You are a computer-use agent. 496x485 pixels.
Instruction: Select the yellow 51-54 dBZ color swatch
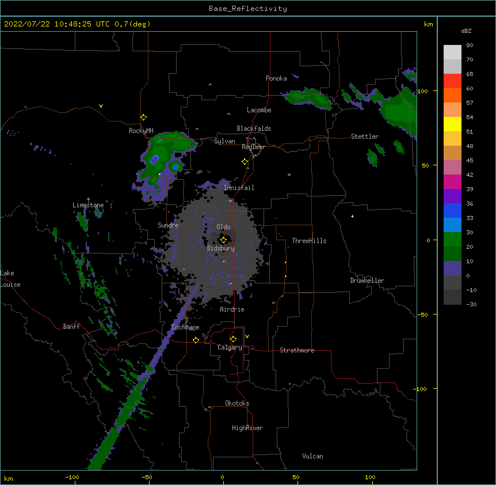452,124
